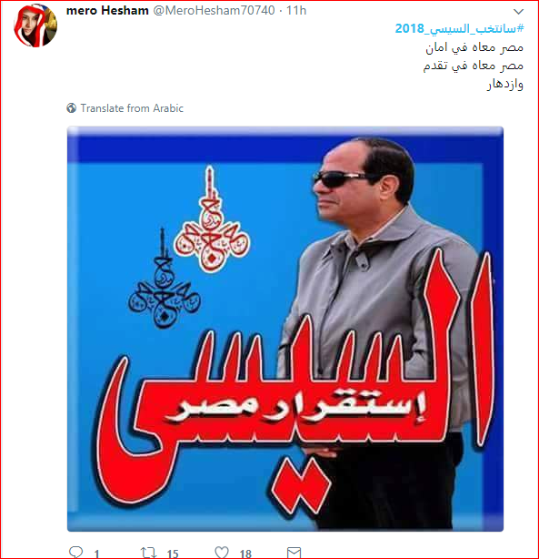Image resolution: width=539 pixels, height=559 pixels.
Task: Click the like count 18
Action: pyautogui.click(x=245, y=554)
